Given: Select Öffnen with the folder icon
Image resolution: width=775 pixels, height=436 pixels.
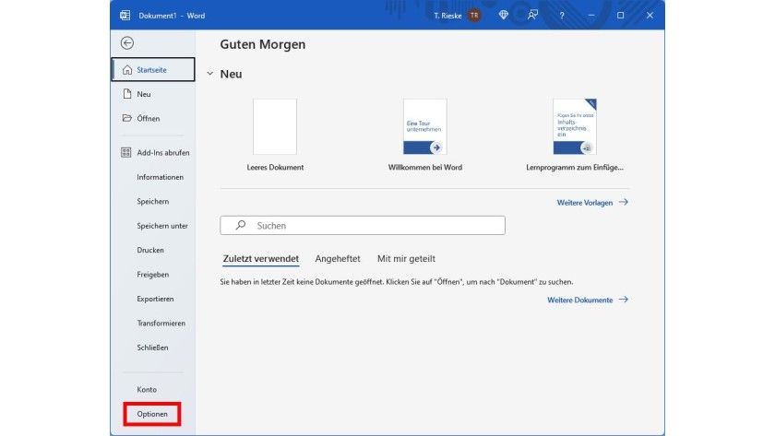Looking at the screenshot, I should pyautogui.click(x=148, y=118).
